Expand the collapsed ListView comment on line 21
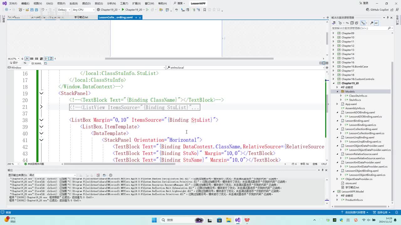The height and width of the screenshot is (225, 401). (41, 107)
